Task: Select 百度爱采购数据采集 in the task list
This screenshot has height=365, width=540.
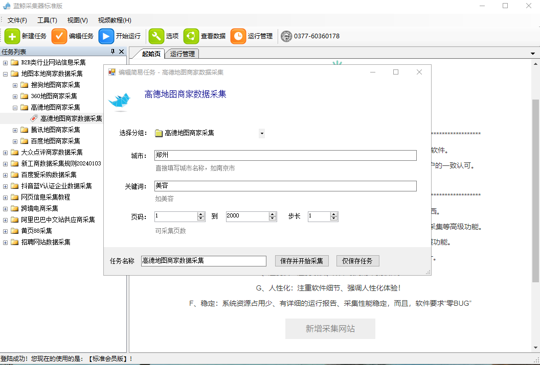Action: point(49,175)
